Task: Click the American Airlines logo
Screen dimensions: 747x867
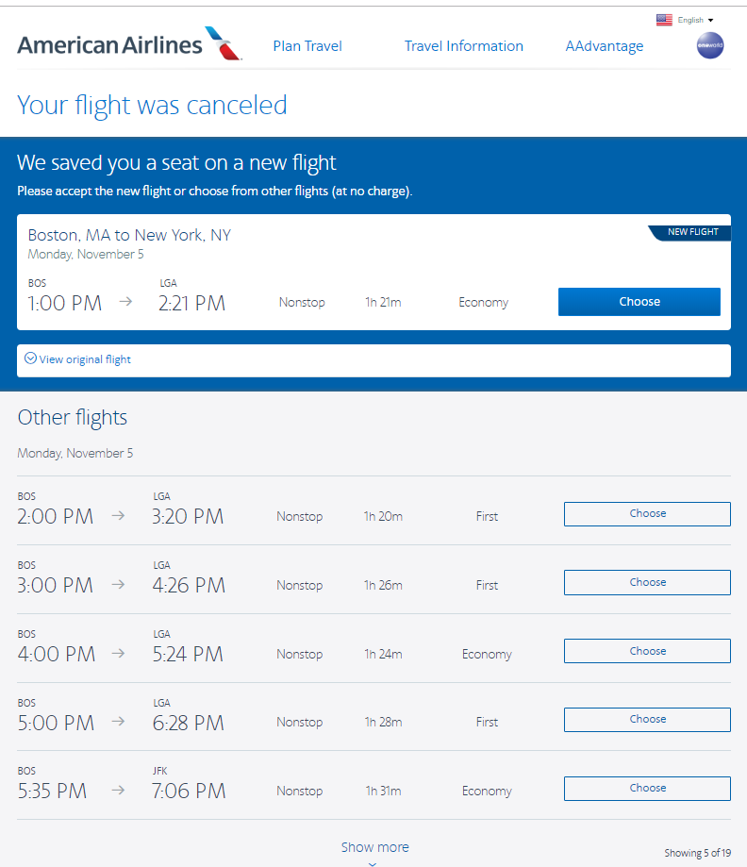Action: pyautogui.click(x=129, y=44)
